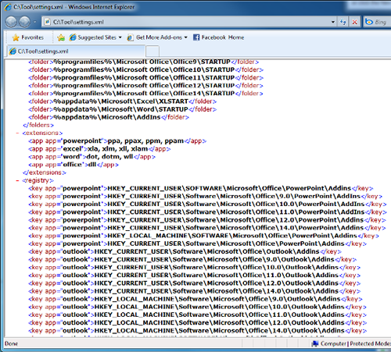Click the closing extensions tag
This screenshot has height=352, width=391.
(45, 172)
